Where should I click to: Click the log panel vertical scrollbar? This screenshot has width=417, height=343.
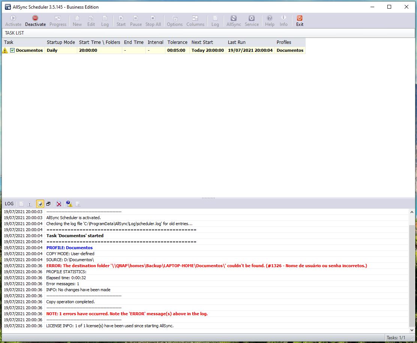pyautogui.click(x=412, y=270)
